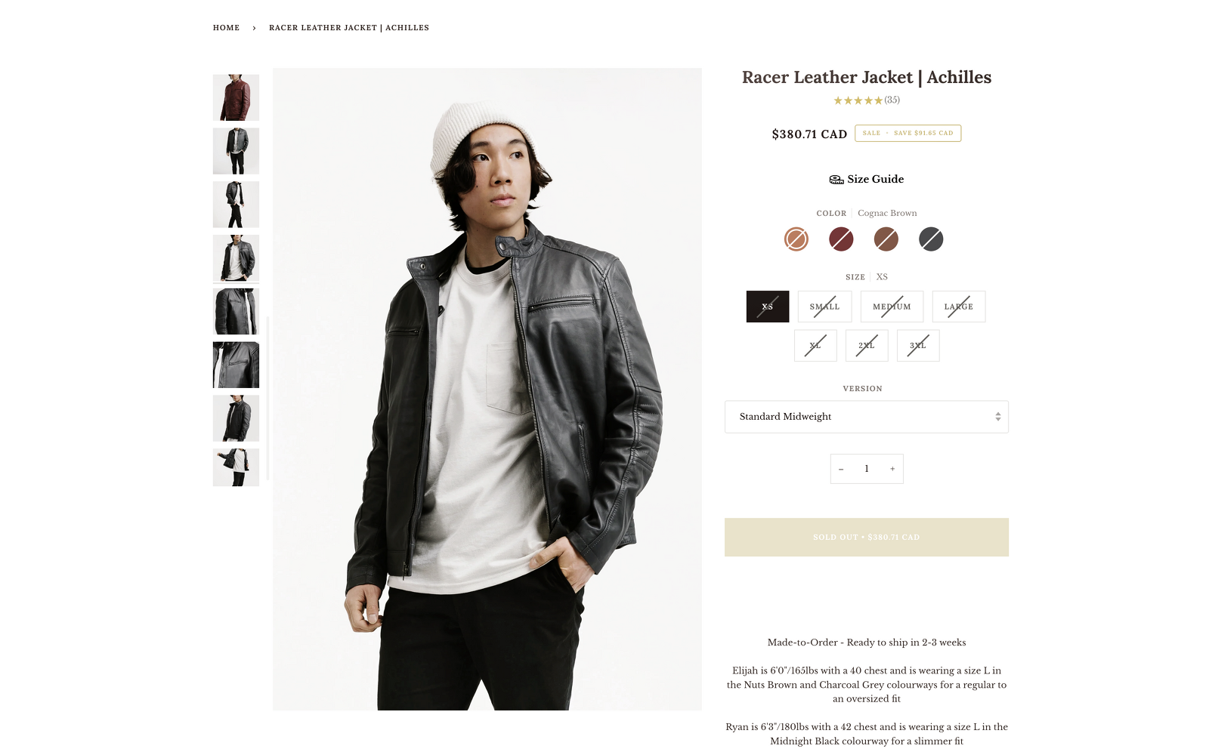Choose the 2XL size option
The height and width of the screenshot is (755, 1209).
(867, 346)
